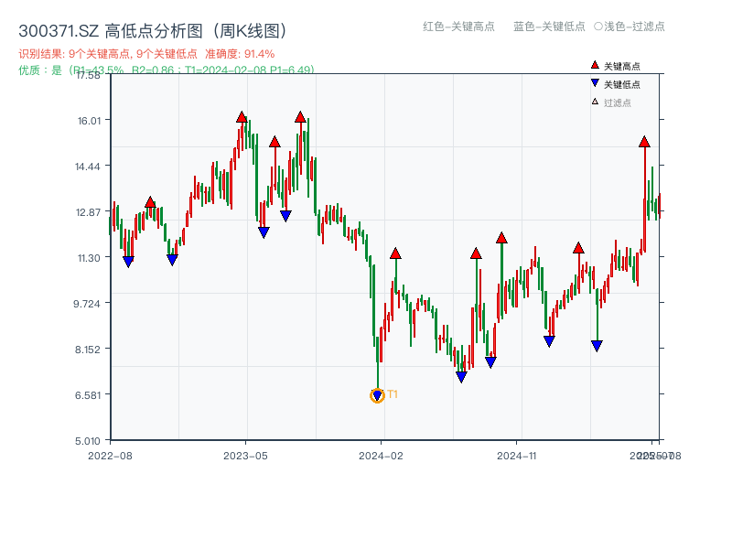Select the red high marker just after 2024-02

(x=395, y=253)
